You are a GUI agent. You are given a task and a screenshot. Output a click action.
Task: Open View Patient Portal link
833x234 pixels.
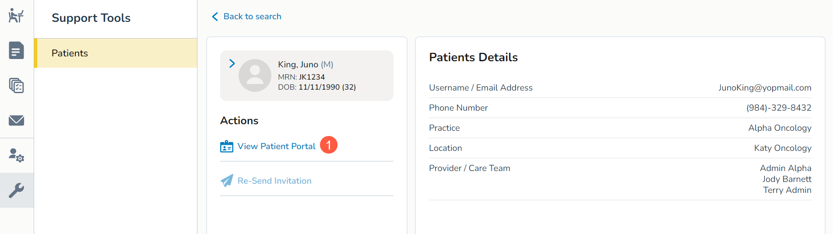click(x=276, y=147)
